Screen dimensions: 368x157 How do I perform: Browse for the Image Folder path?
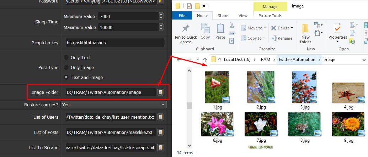[160, 92]
